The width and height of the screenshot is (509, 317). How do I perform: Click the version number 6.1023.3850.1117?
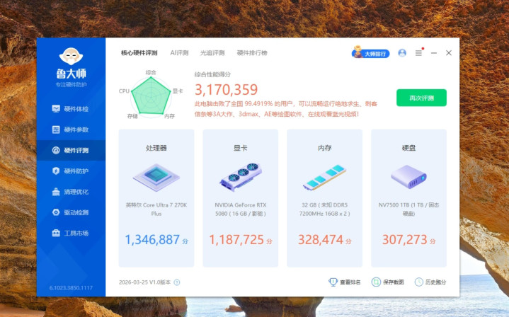click(71, 288)
